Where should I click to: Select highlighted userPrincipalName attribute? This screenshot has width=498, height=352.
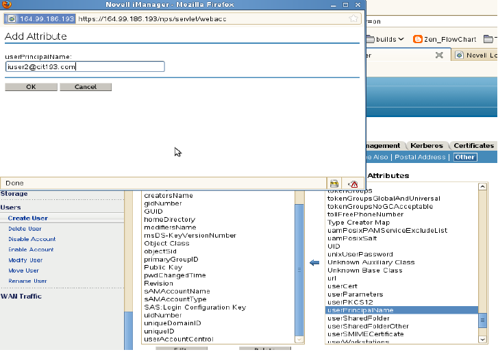(x=402, y=310)
